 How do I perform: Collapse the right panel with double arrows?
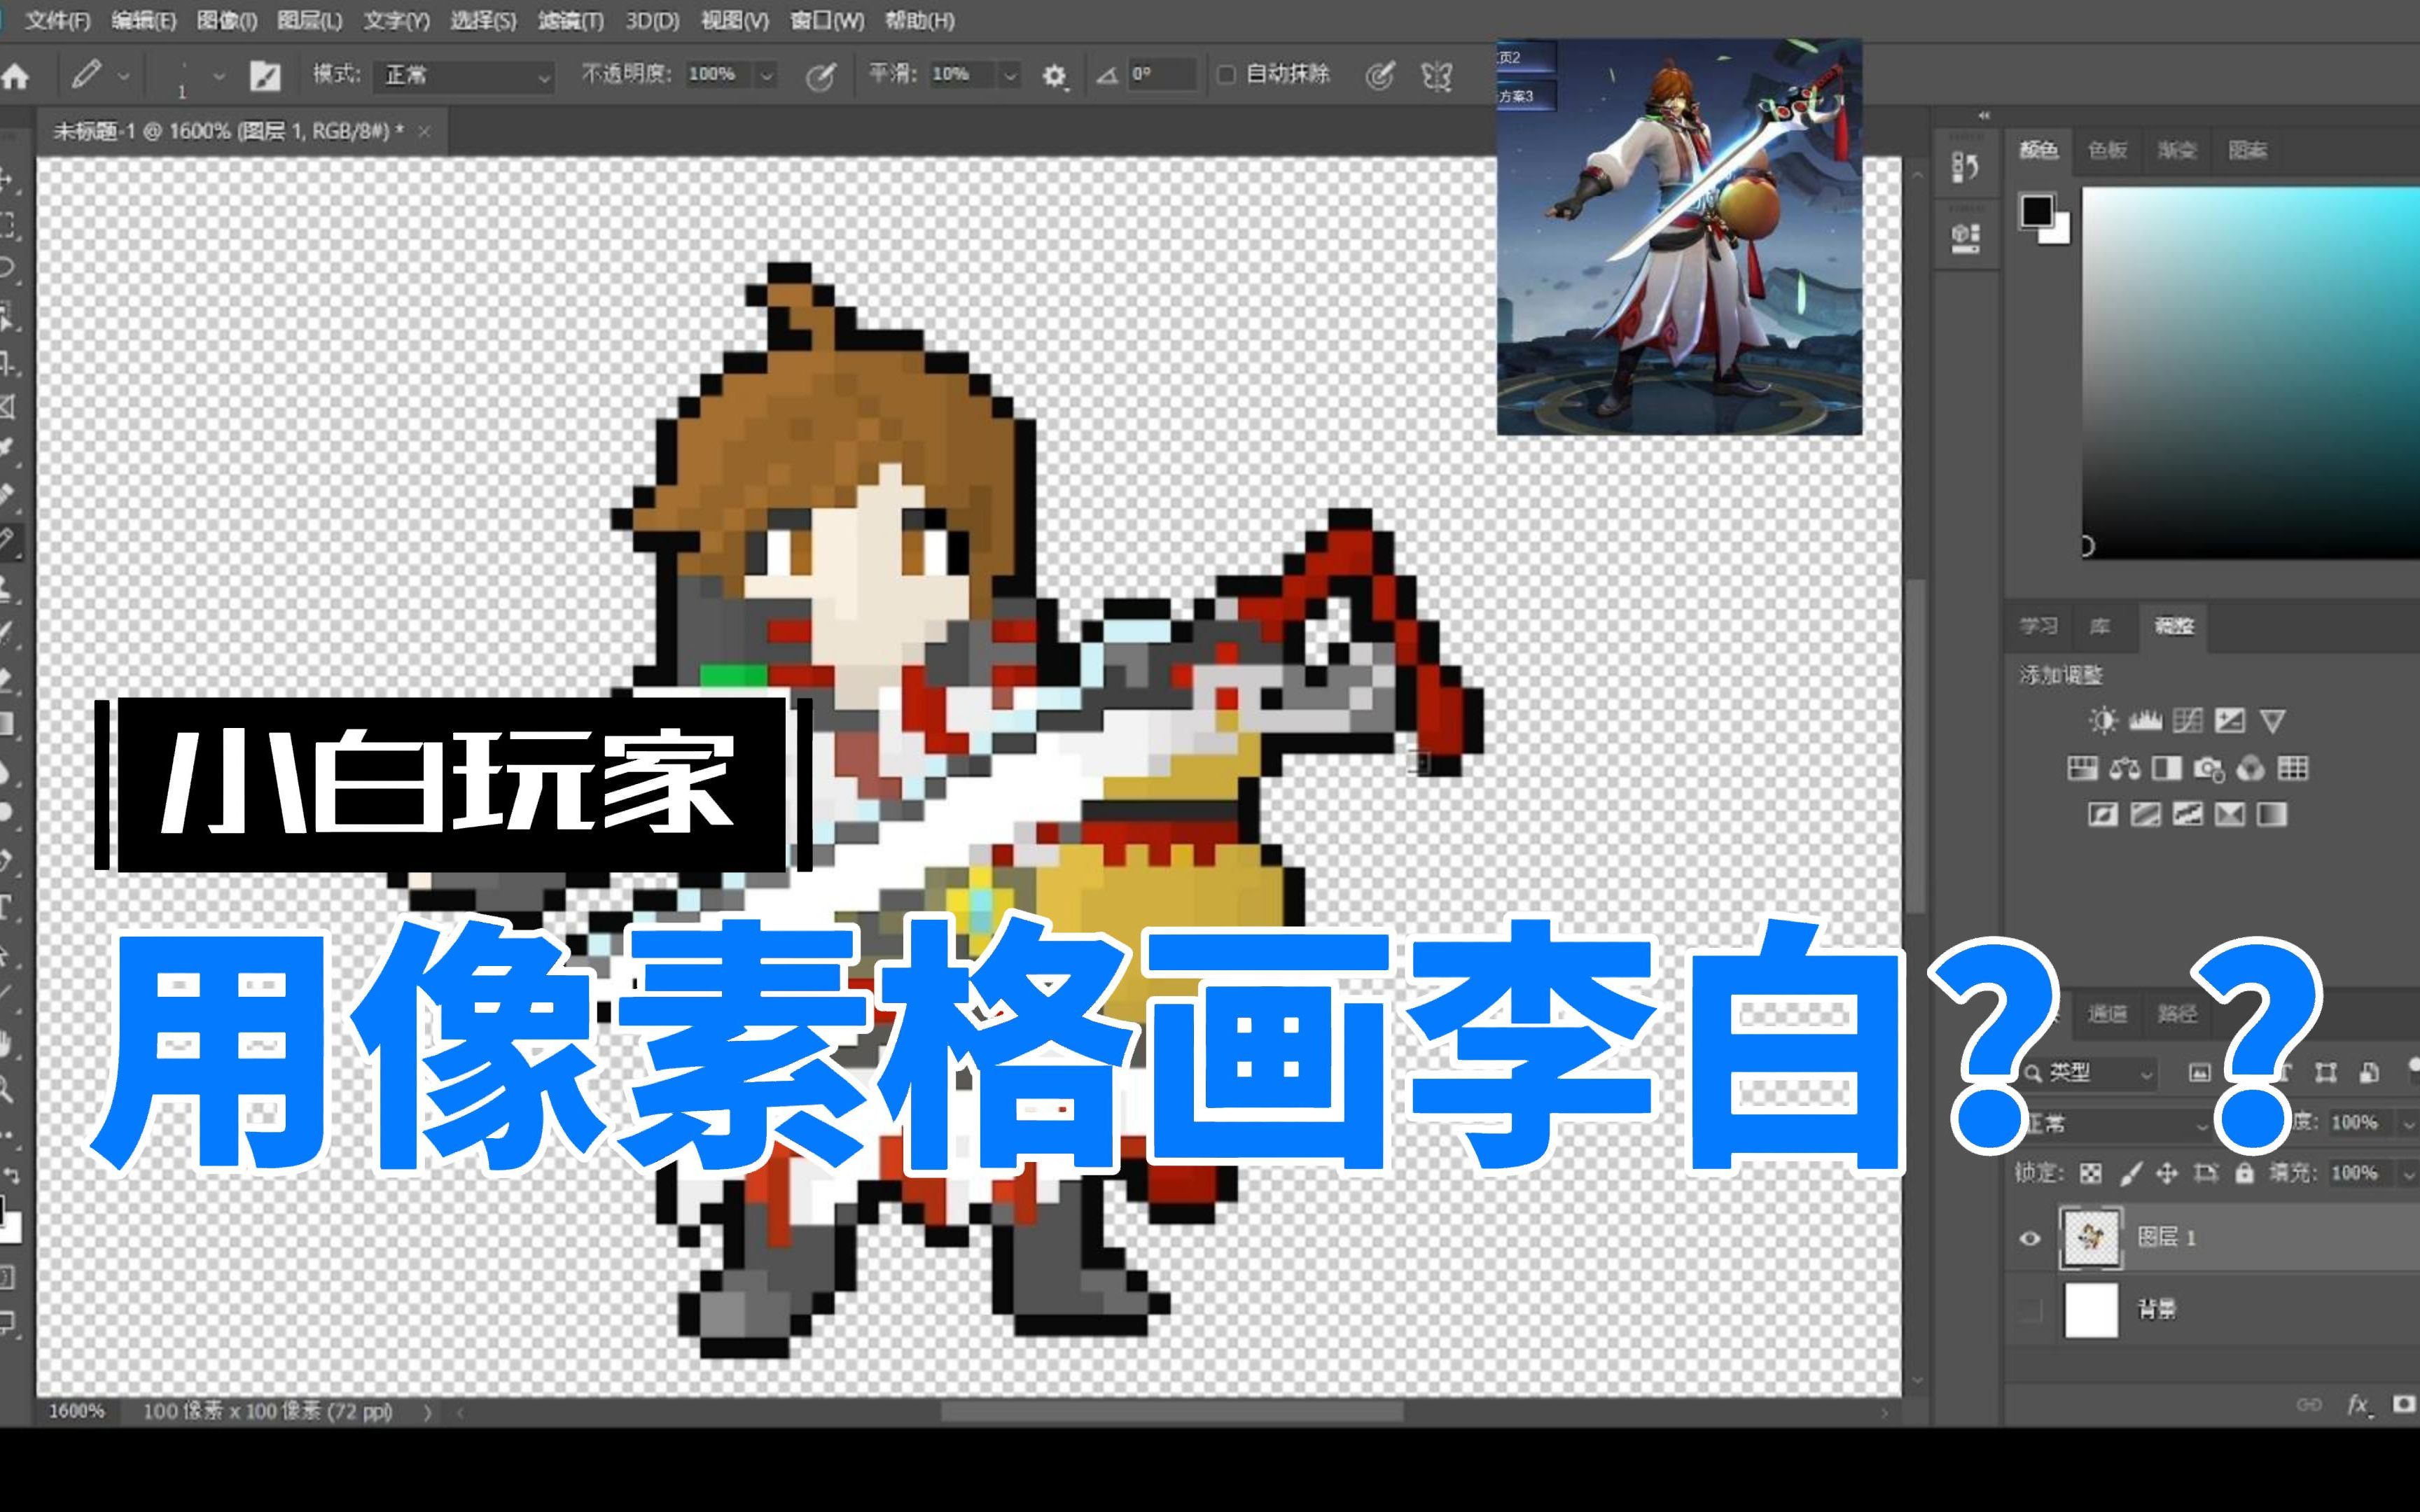tap(1984, 115)
